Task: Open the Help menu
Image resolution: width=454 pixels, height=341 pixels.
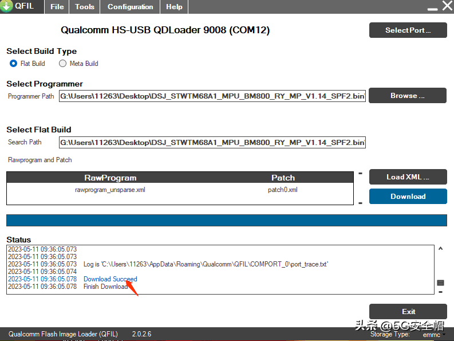Action: pos(174,7)
